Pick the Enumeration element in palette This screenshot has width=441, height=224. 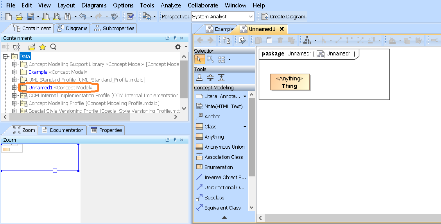coord(218,167)
